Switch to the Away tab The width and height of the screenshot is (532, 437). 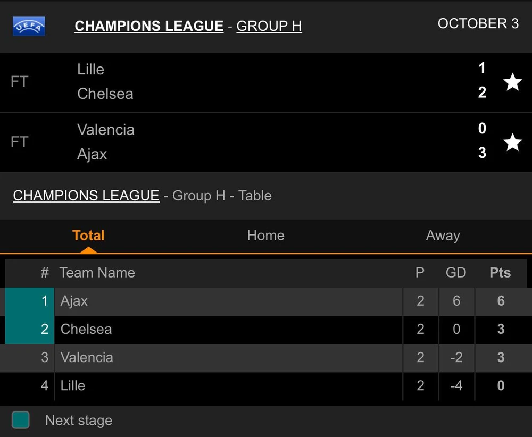[443, 236]
